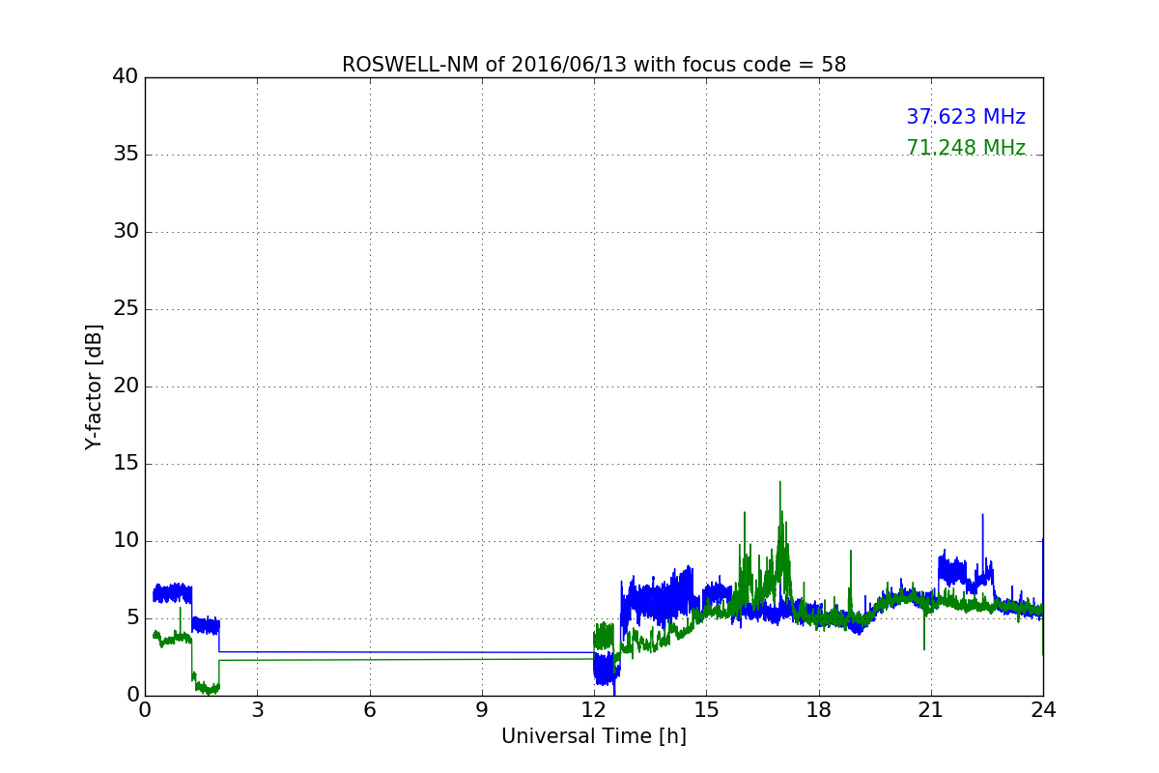Click y-axis tick label 30
This screenshot has height=773, width=1159.
click(x=126, y=232)
